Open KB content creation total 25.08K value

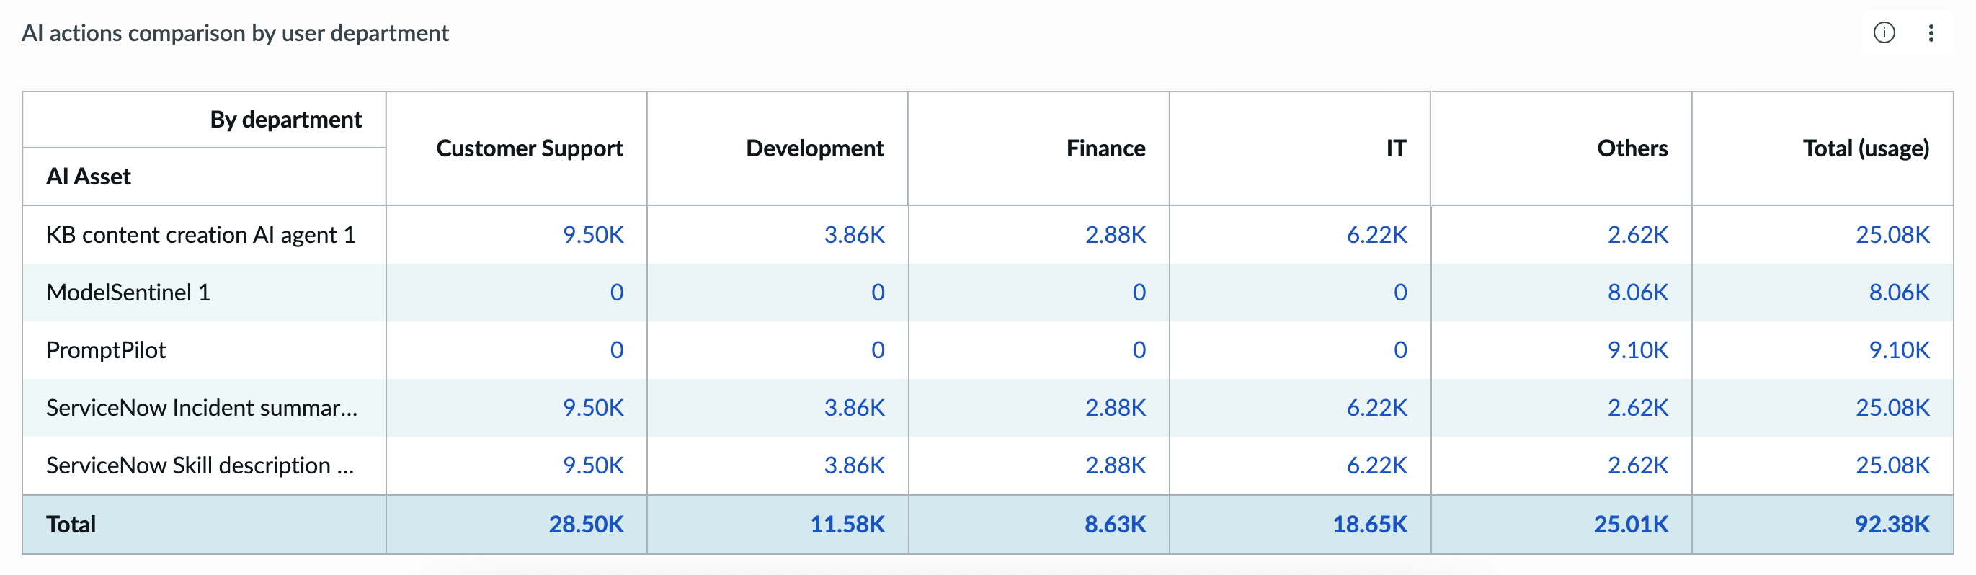1892,235
